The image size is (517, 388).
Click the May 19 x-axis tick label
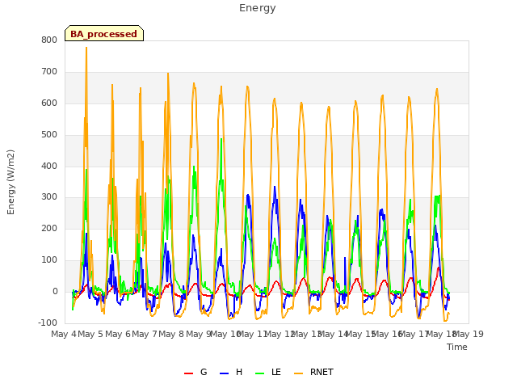click(x=469, y=334)
